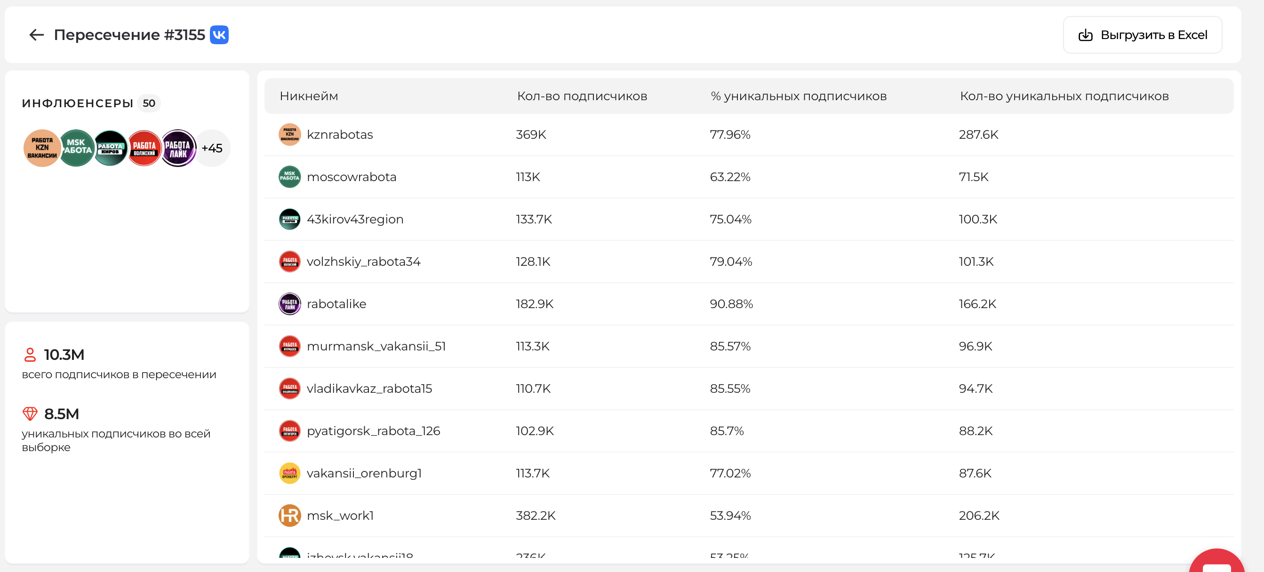Open the pyatigorsk_rabota_126 nickname
The width and height of the screenshot is (1264, 572).
click(373, 431)
